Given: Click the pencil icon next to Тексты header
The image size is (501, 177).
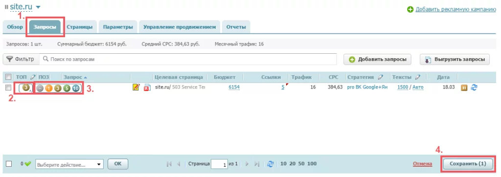Looking at the screenshot, I should 418,77.
